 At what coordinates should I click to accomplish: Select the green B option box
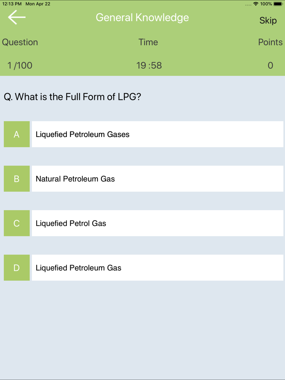[17, 179]
